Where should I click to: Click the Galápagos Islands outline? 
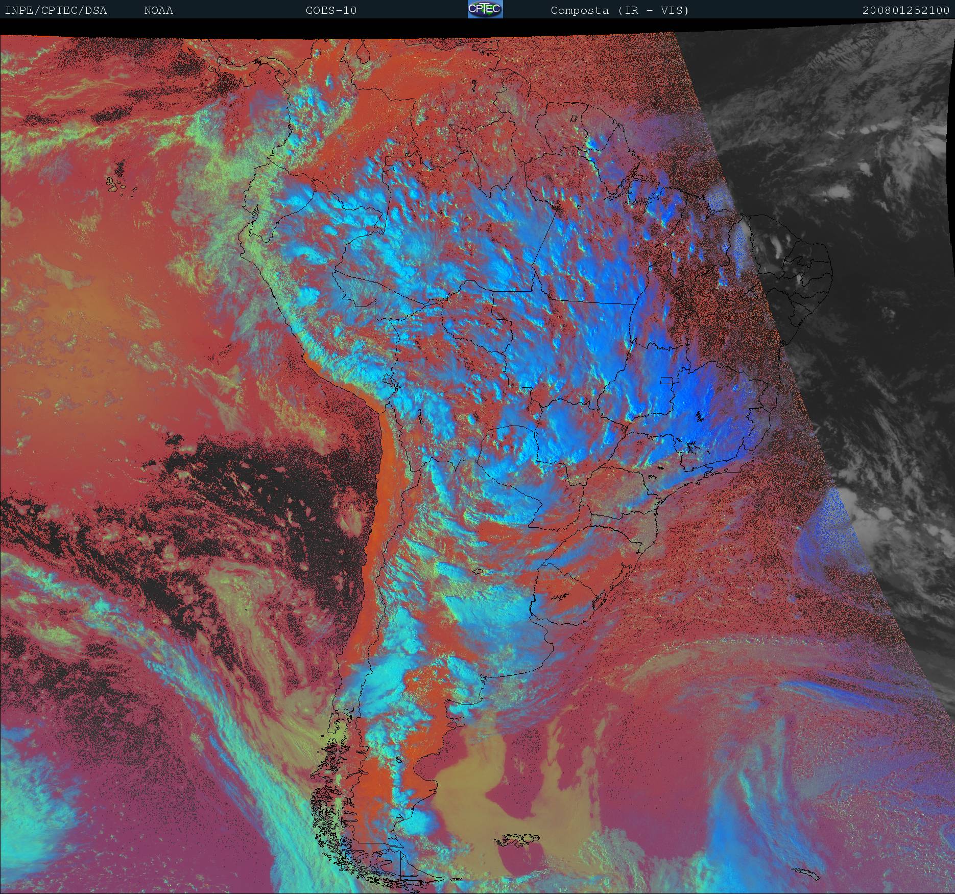click(x=121, y=185)
